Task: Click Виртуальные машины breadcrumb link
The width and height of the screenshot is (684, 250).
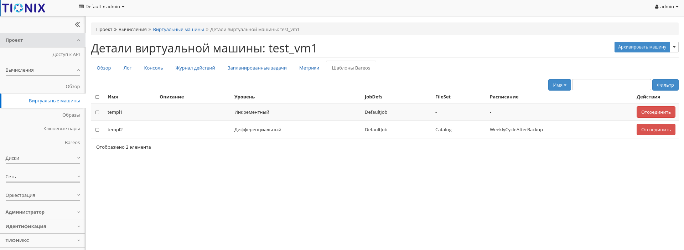Action: (178, 30)
